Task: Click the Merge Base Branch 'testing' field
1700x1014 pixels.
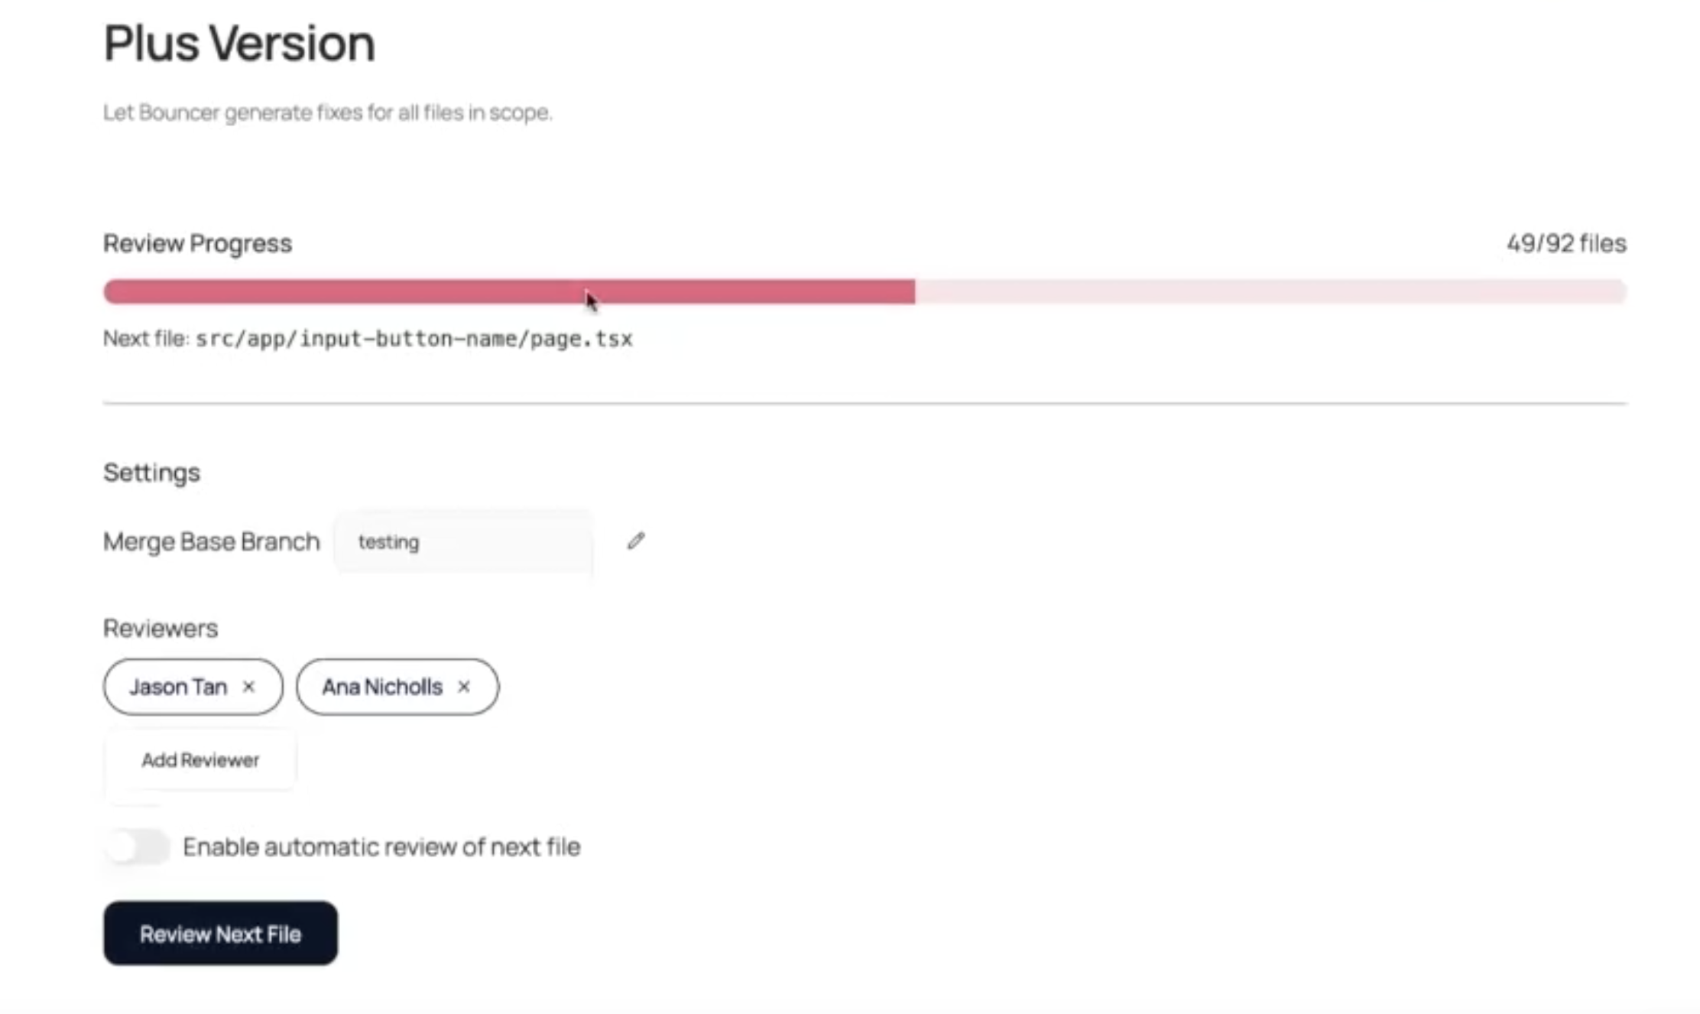Action: tap(463, 541)
